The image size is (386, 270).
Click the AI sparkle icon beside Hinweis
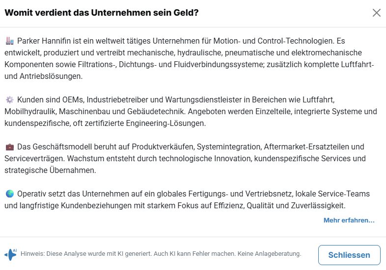coord(10,254)
